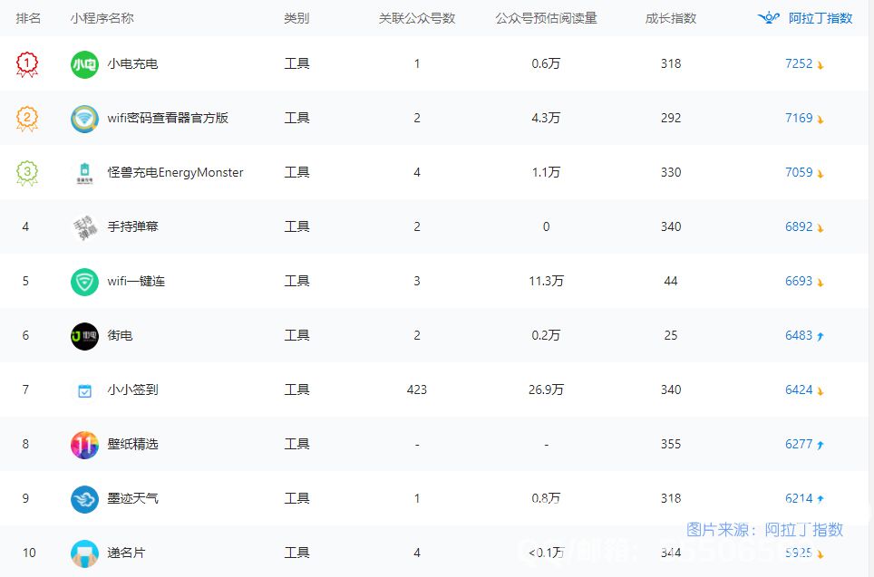Open the 壁纸精选 colorful icon
Screen dimensions: 874x577
pos(84,445)
